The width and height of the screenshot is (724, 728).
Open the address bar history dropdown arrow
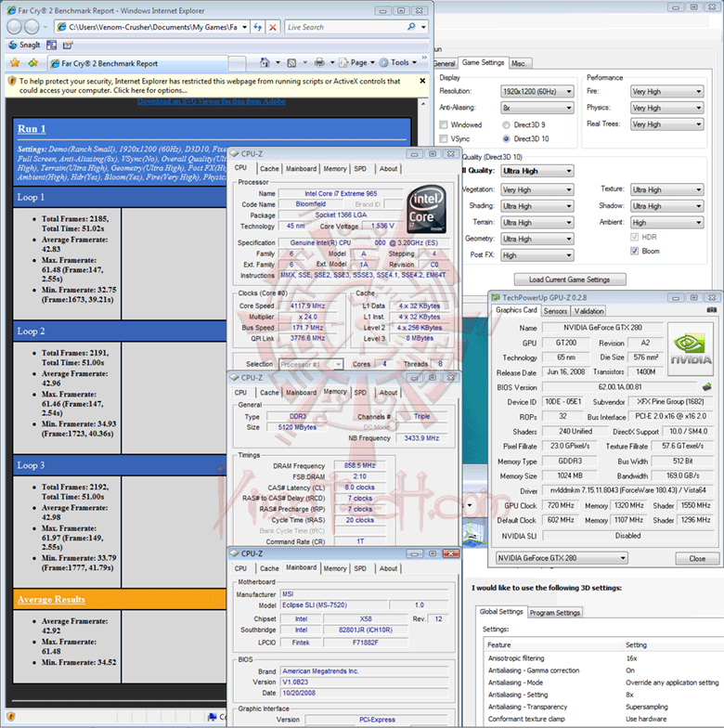[245, 27]
